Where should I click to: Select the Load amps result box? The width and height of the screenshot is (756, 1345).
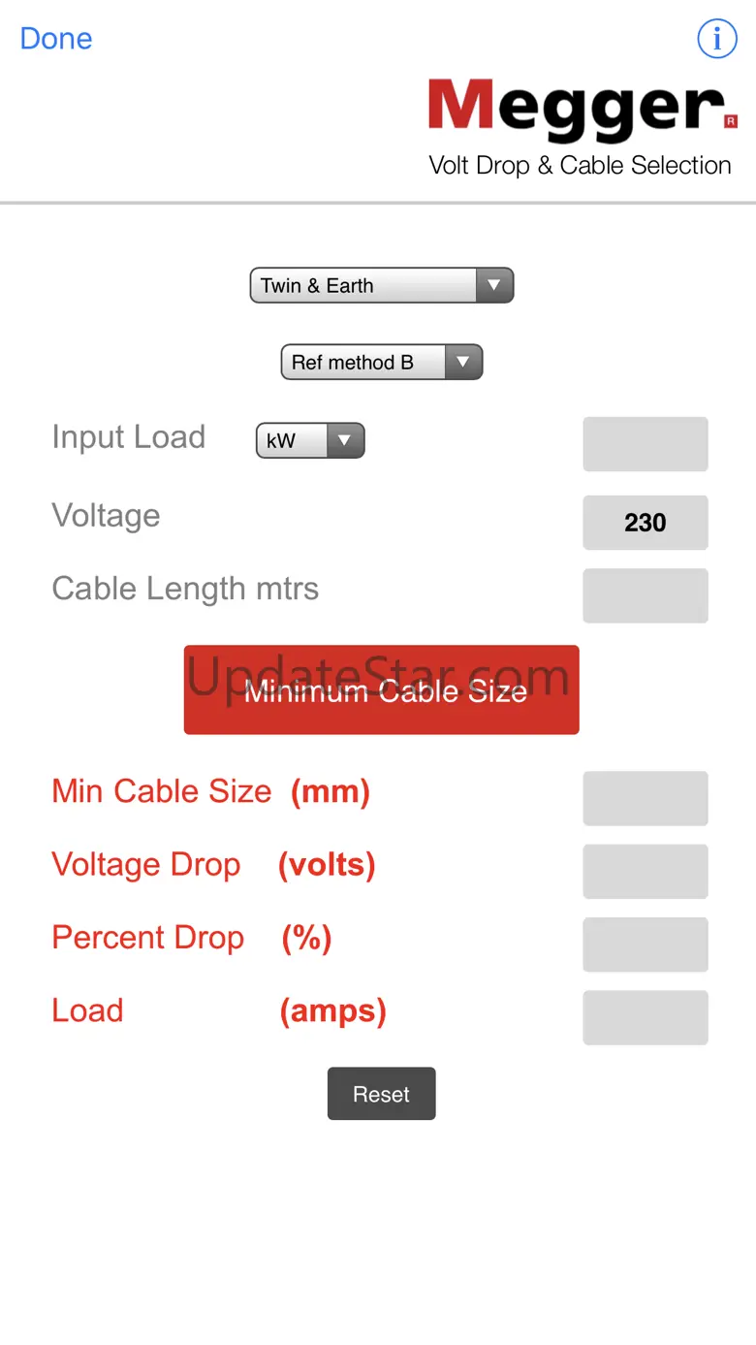(x=645, y=1017)
